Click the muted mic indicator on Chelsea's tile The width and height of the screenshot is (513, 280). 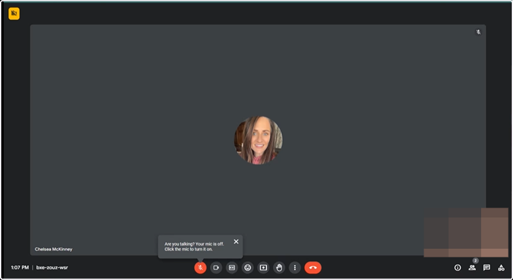pos(478,32)
